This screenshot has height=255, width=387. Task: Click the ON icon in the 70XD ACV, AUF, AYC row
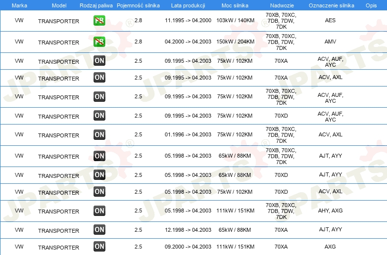[99, 116]
